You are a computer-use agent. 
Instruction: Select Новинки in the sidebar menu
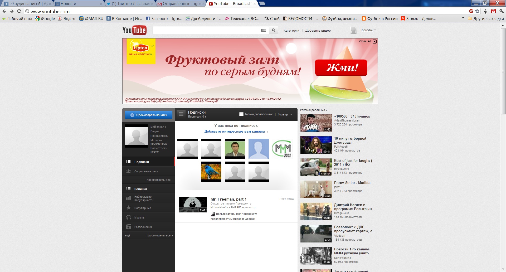(149, 189)
